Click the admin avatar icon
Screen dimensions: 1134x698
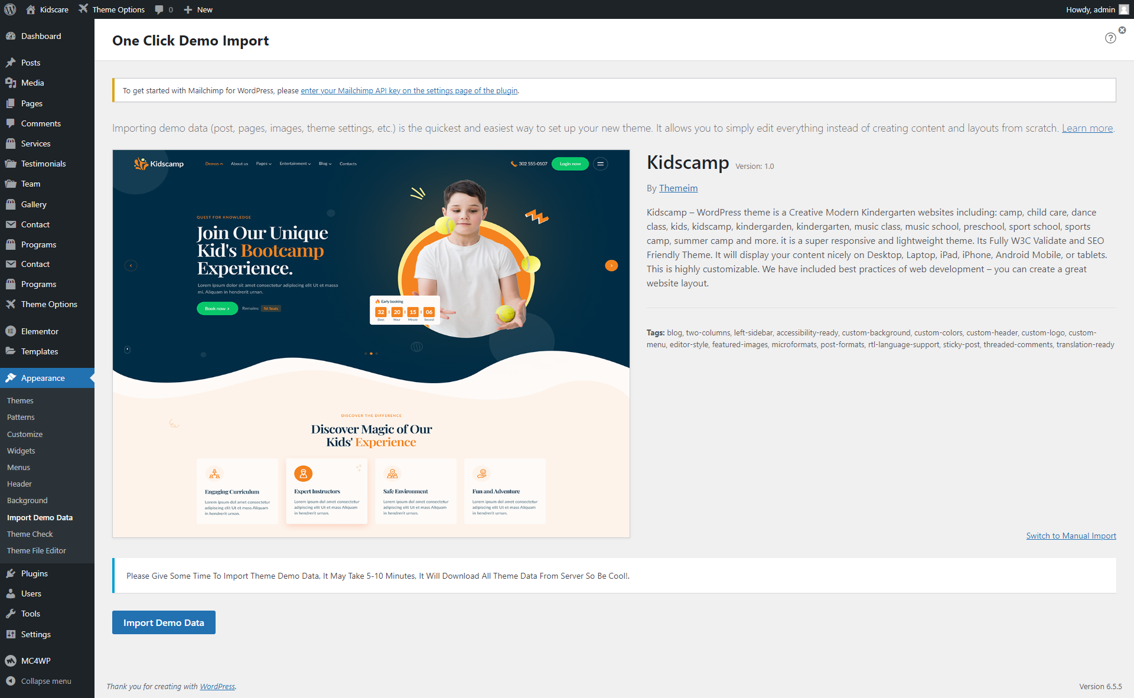[1123, 9]
